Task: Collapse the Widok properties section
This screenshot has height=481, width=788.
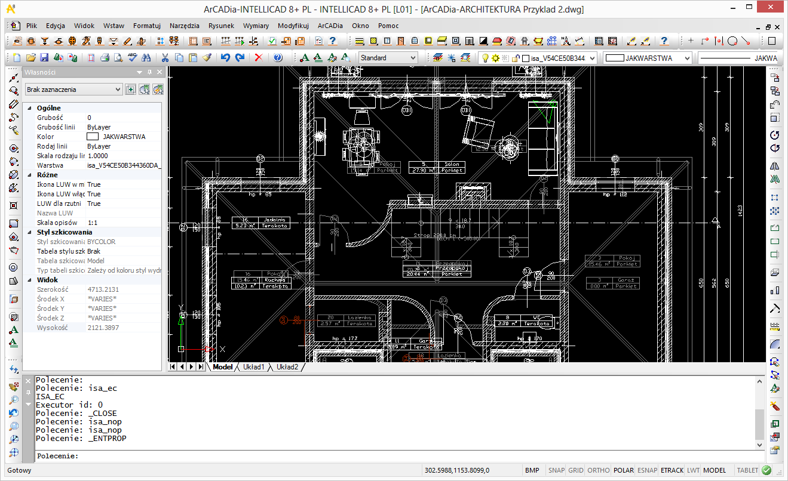Action: pos(30,280)
